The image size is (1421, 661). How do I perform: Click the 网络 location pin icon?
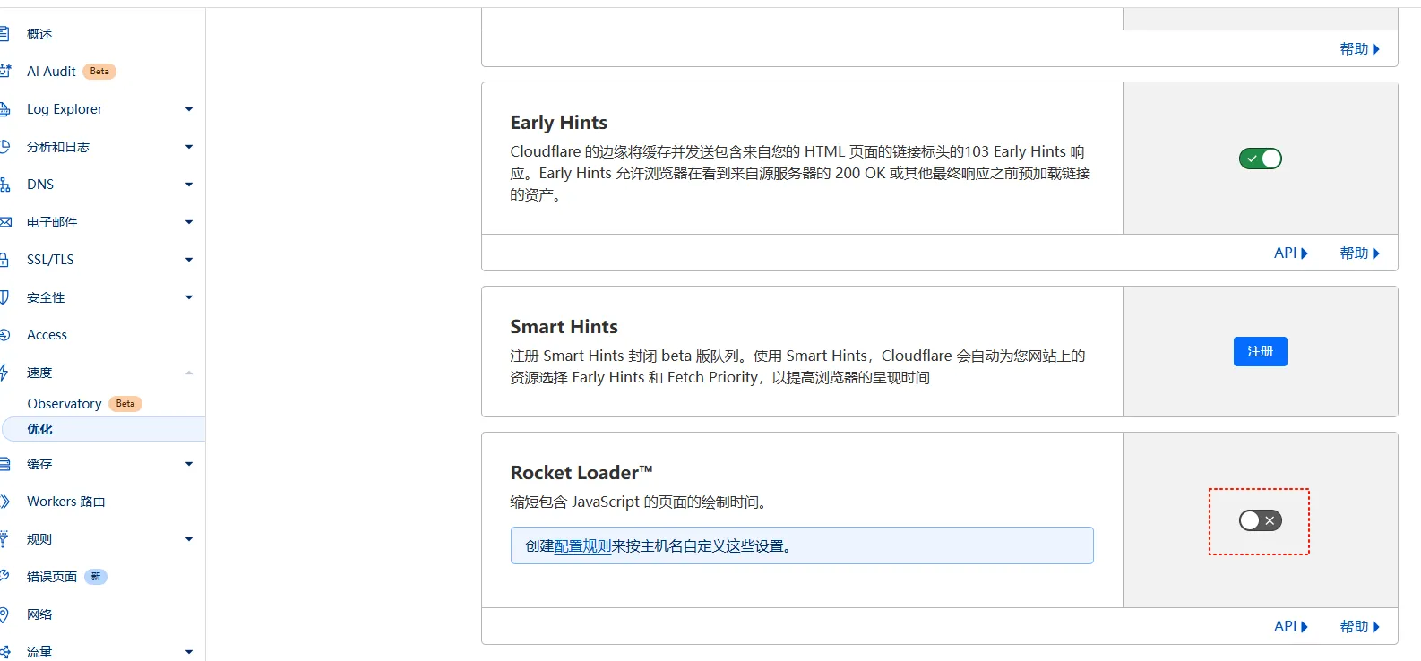tap(4, 614)
